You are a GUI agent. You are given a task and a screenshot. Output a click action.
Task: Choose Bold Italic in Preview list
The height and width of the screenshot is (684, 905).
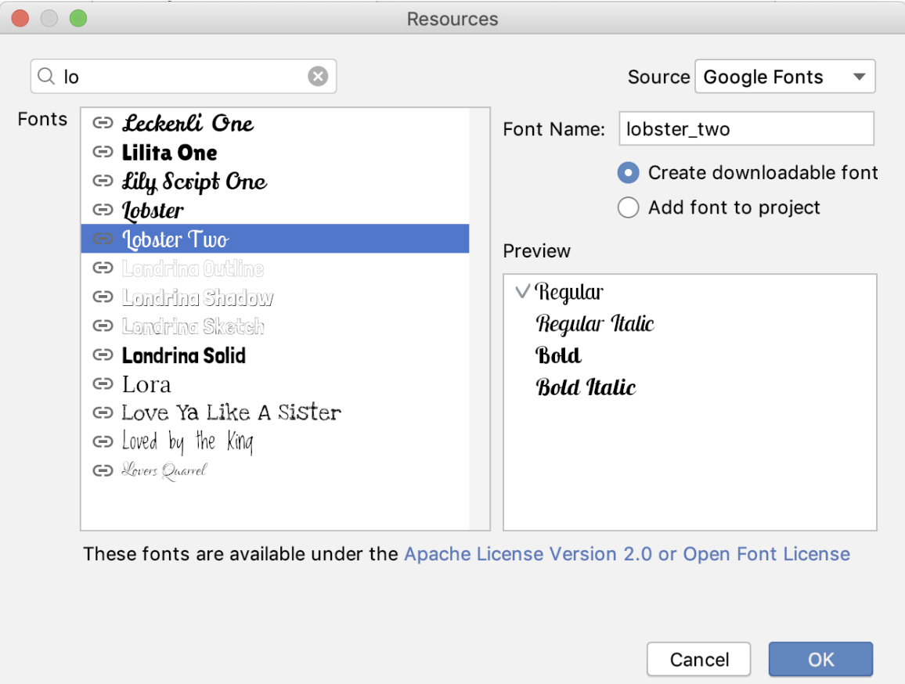tap(586, 387)
